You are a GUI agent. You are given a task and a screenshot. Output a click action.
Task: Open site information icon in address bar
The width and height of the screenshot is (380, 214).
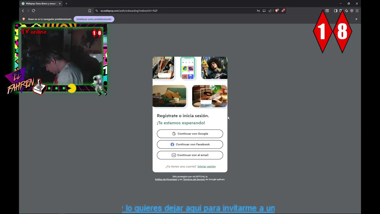(96, 11)
